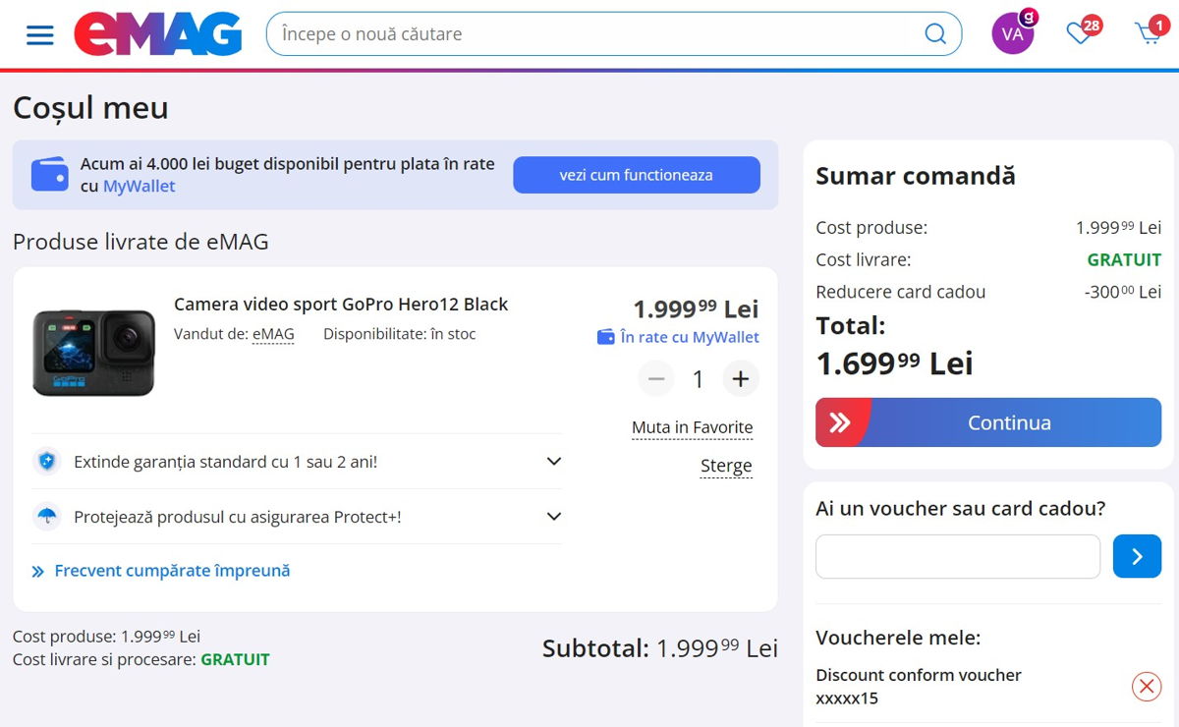Click the -300,00 Lei gift card reduction

click(1123, 293)
